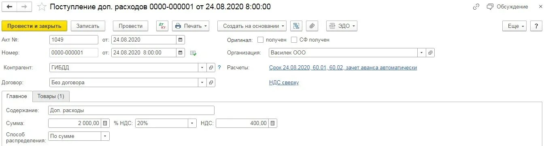Screen dimensions: 546x146
Task: Expand Способ распределения dropdown
Action: click(x=105, y=136)
